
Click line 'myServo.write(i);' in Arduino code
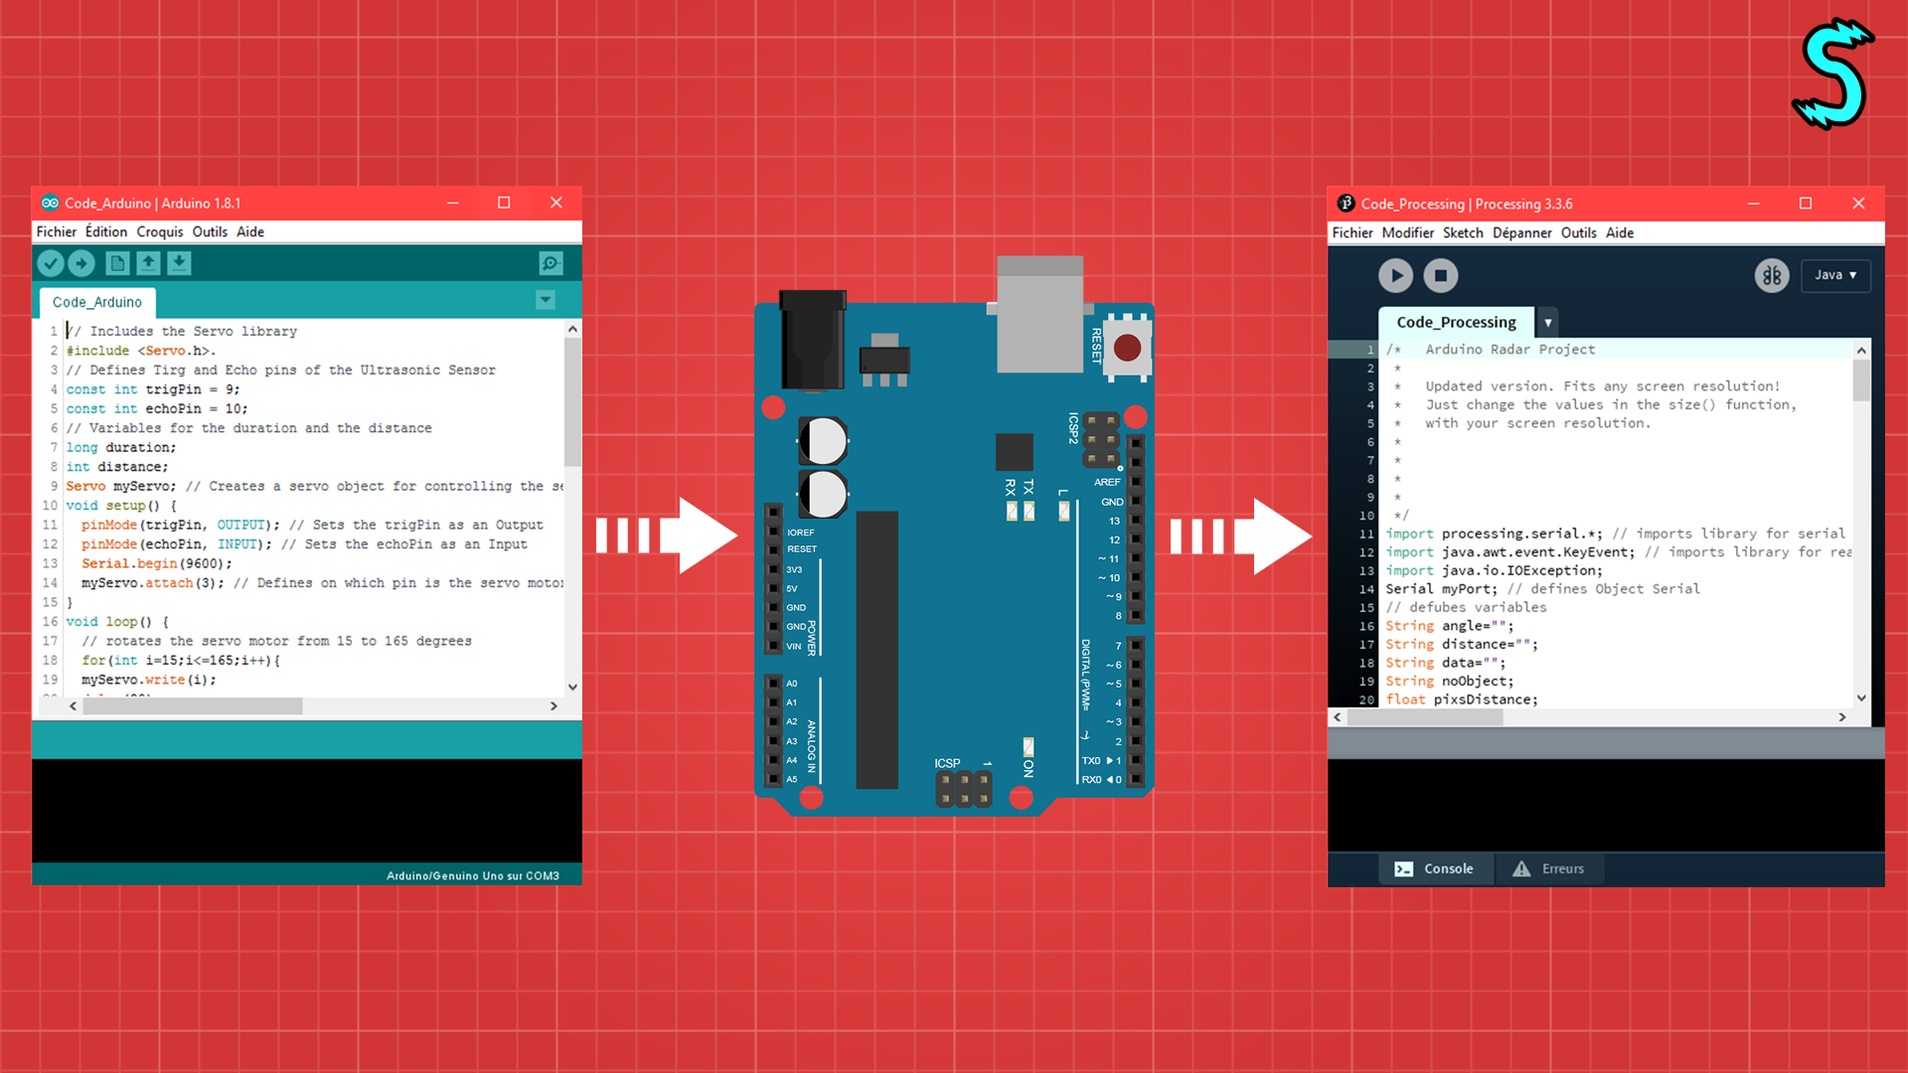[149, 680]
